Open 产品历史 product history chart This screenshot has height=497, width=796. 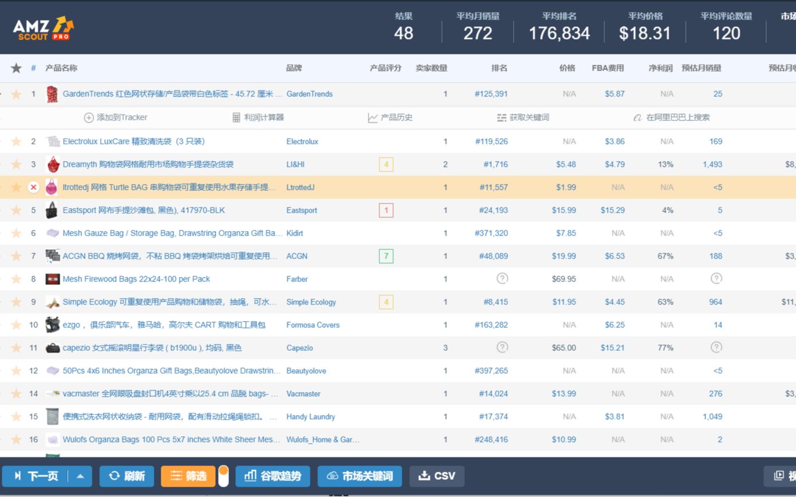pyautogui.click(x=390, y=118)
